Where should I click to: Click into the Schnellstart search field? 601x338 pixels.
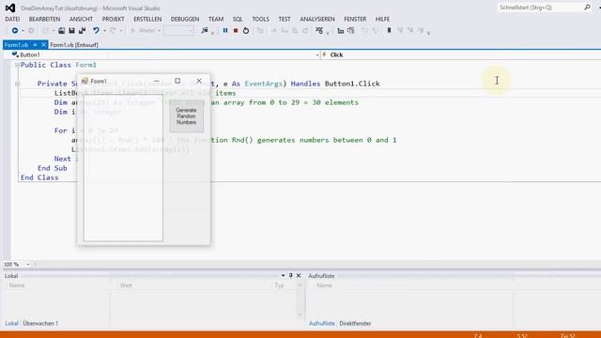pos(541,8)
